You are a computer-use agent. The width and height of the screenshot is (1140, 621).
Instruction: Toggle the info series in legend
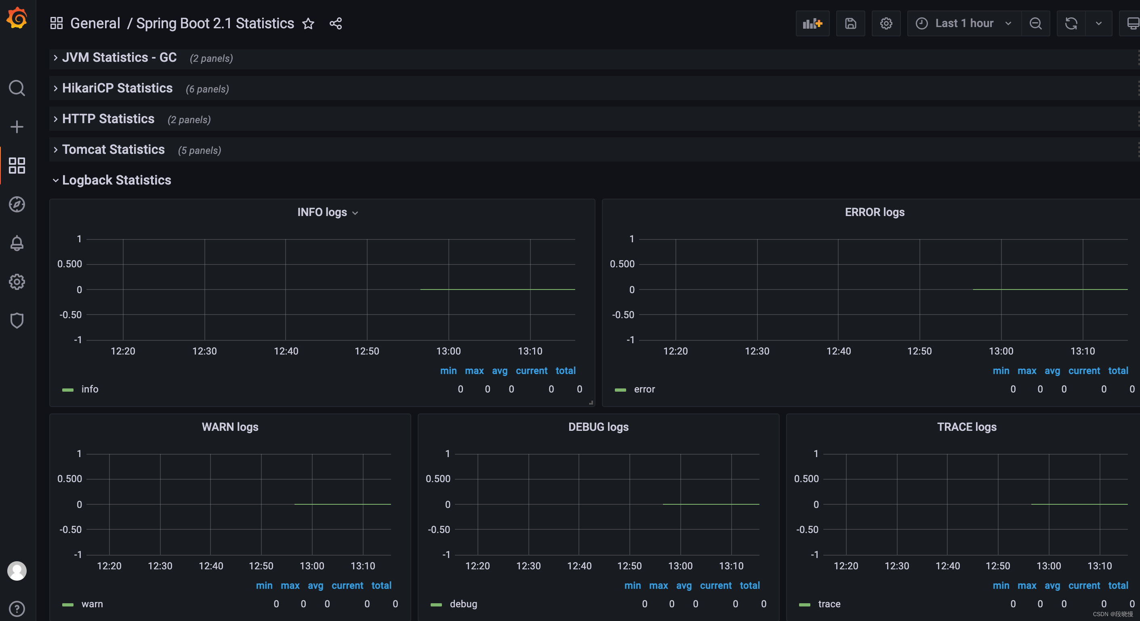tap(90, 389)
